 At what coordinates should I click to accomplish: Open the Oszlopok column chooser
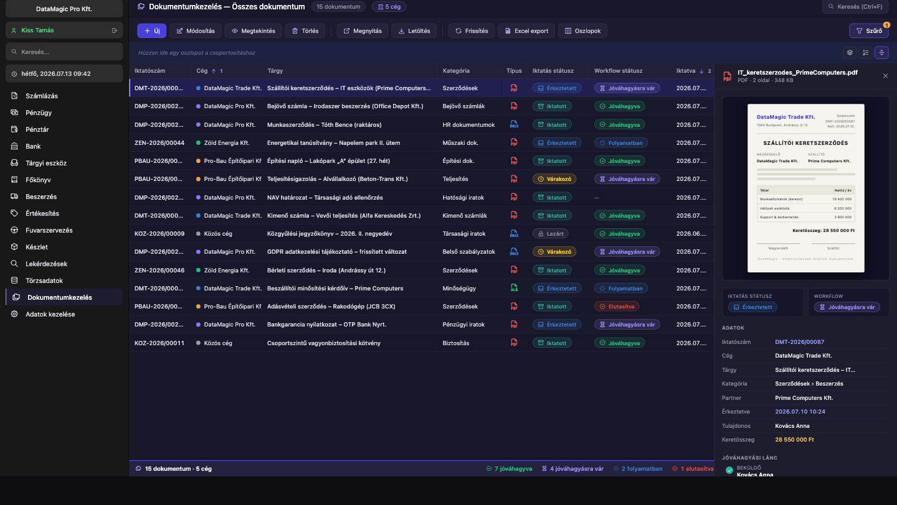pyautogui.click(x=582, y=31)
